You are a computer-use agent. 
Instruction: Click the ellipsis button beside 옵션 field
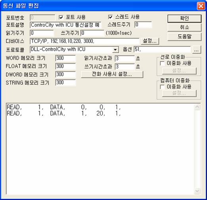pyautogui.click(x=196, y=50)
